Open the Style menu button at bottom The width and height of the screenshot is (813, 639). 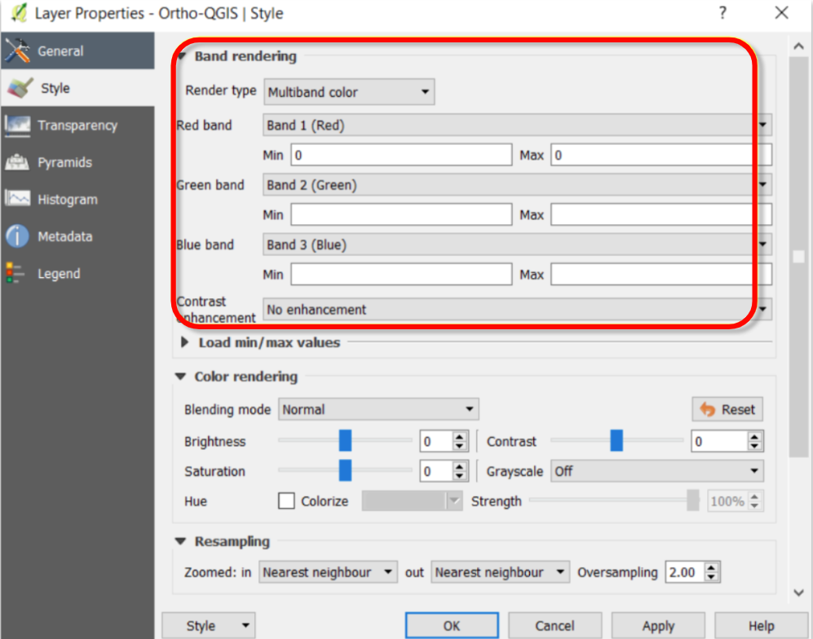[x=209, y=626]
